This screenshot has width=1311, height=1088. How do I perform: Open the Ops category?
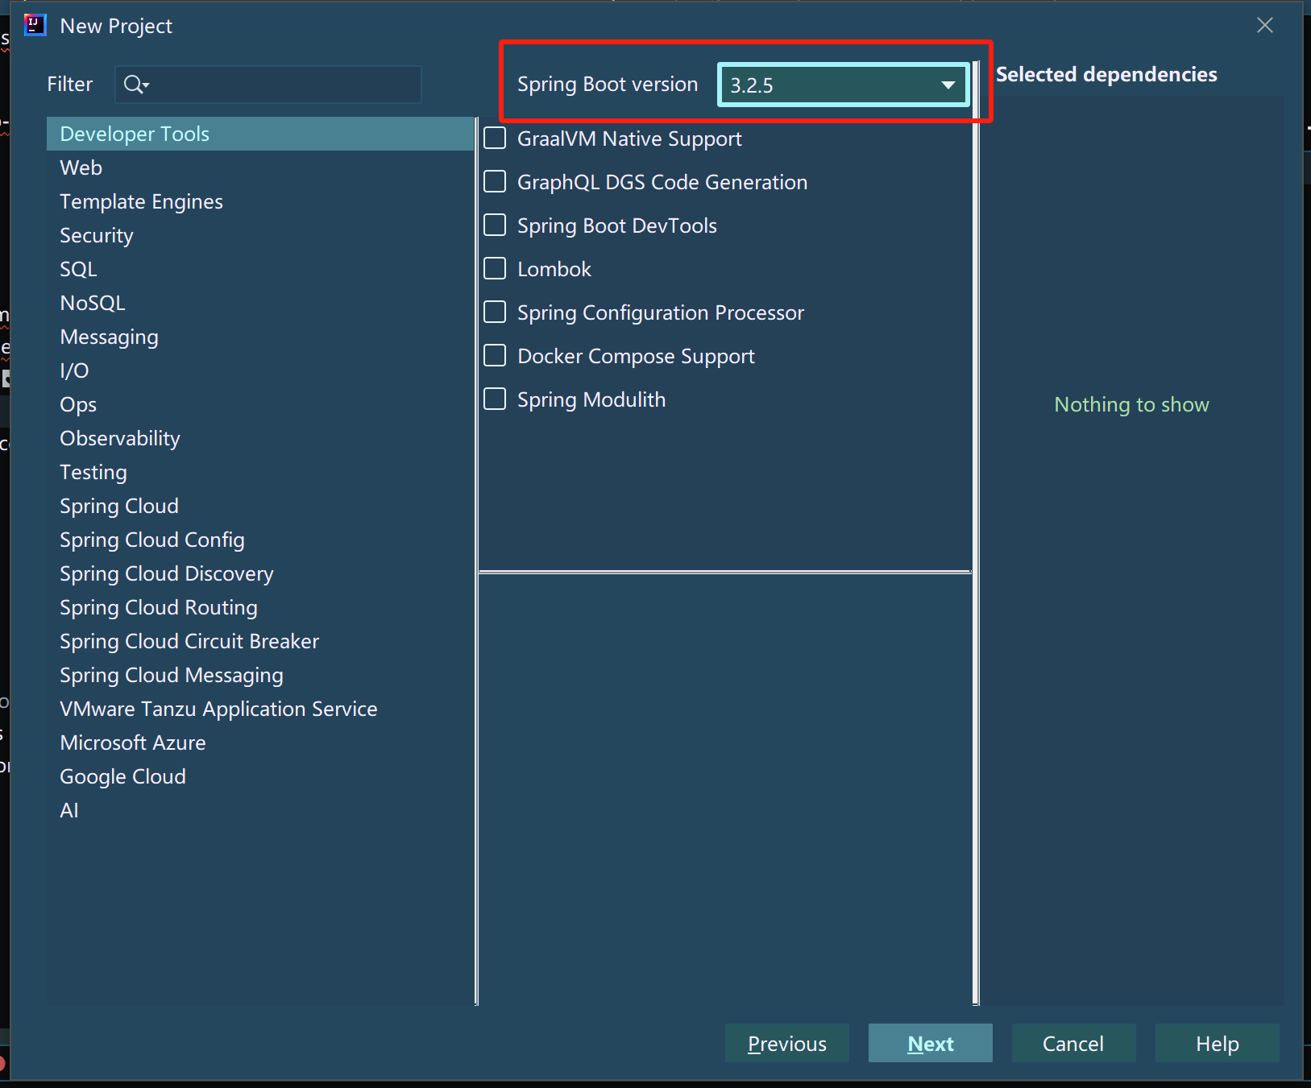[x=260, y=404]
